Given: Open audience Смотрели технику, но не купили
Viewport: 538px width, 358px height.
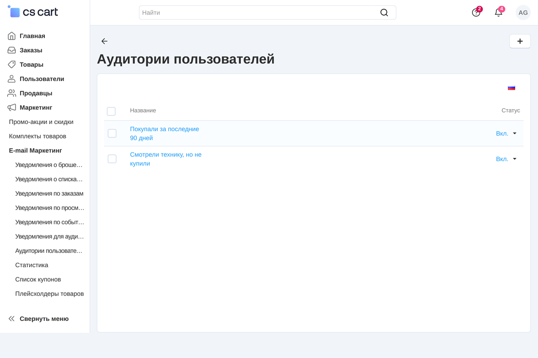Looking at the screenshot, I should pyautogui.click(x=166, y=159).
